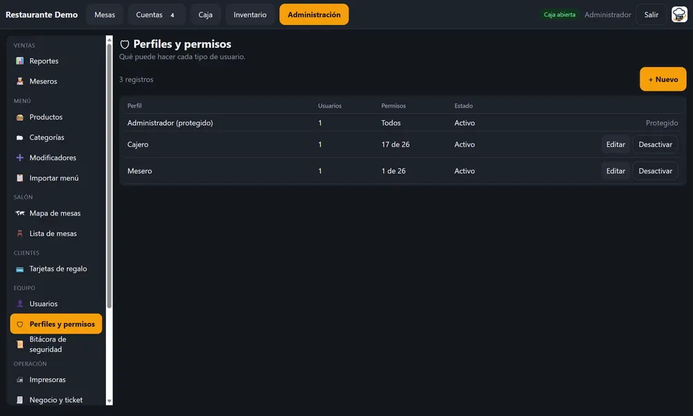Click the Cuentas count badge 4

click(x=173, y=15)
